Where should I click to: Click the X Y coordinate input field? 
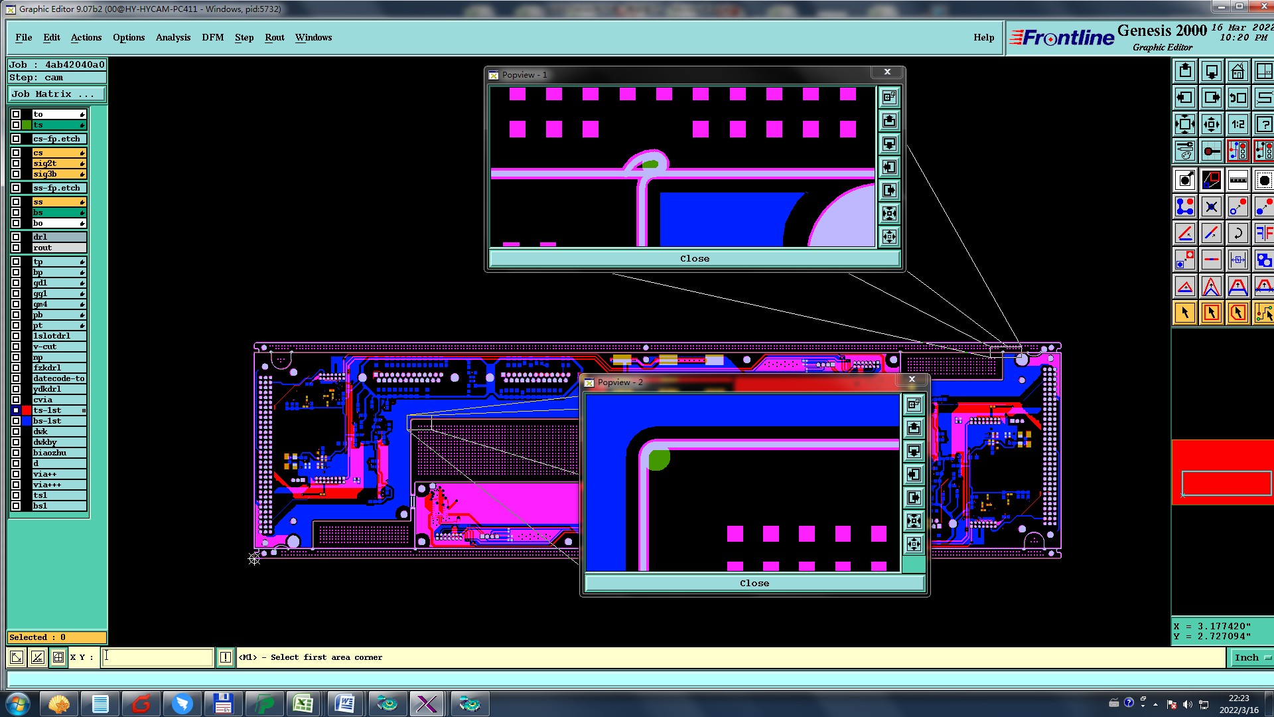[157, 657]
